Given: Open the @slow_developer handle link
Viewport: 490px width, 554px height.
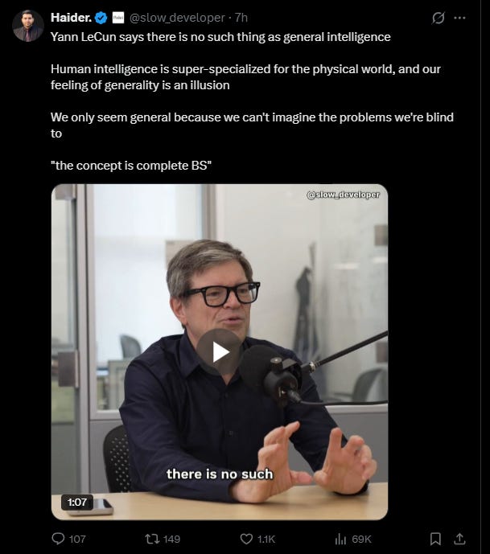Looking at the screenshot, I should click(177, 18).
